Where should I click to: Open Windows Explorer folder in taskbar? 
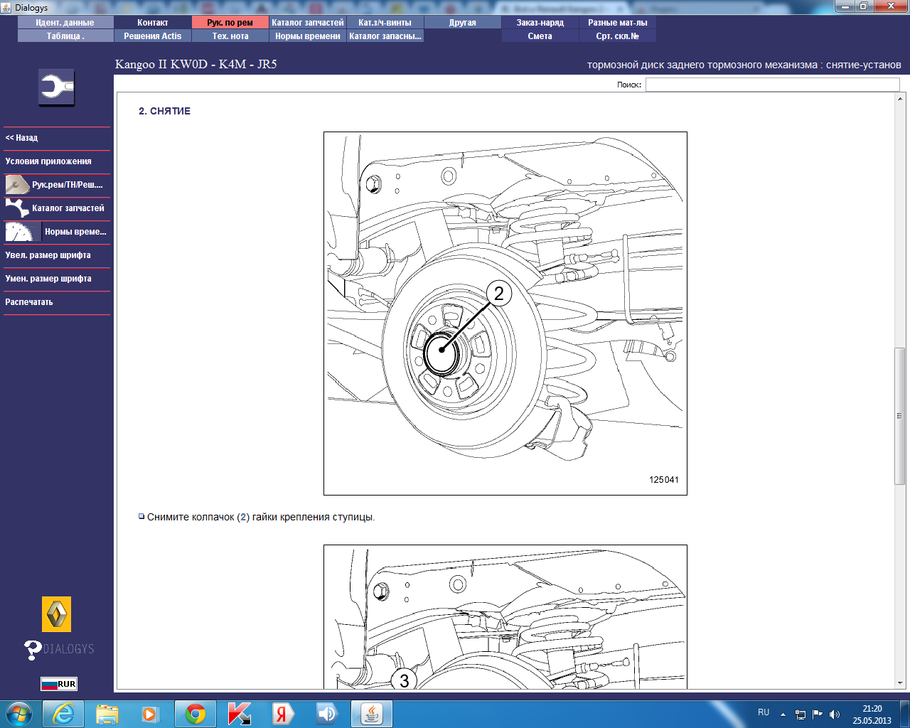click(107, 714)
